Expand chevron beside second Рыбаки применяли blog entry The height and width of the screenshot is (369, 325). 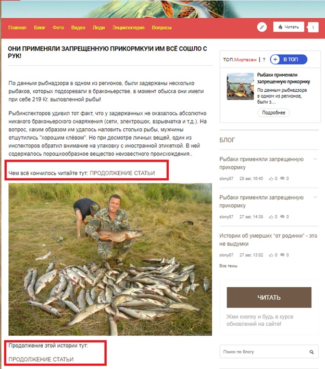coord(315,197)
